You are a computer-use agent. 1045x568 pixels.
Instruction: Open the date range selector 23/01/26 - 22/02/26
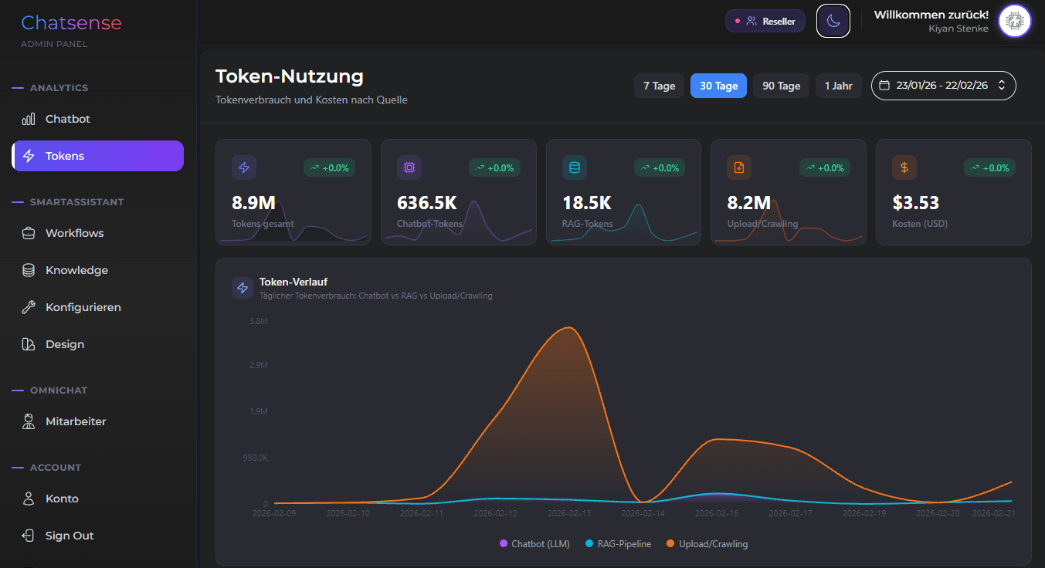(943, 86)
